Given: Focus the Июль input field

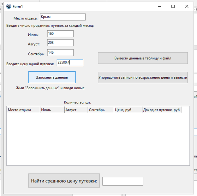Looking at the screenshot, I should (x=60, y=34).
